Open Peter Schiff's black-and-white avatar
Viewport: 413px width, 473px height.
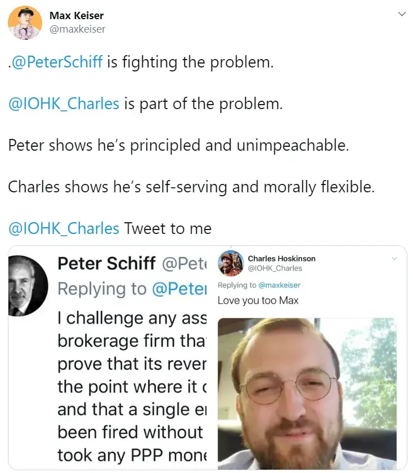28,286
